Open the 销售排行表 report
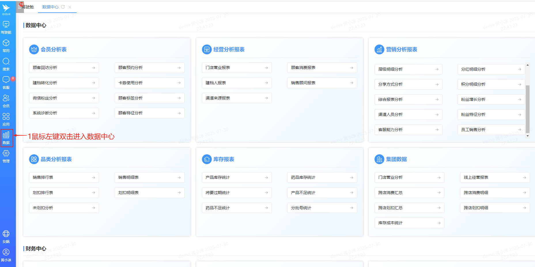 tap(64, 177)
